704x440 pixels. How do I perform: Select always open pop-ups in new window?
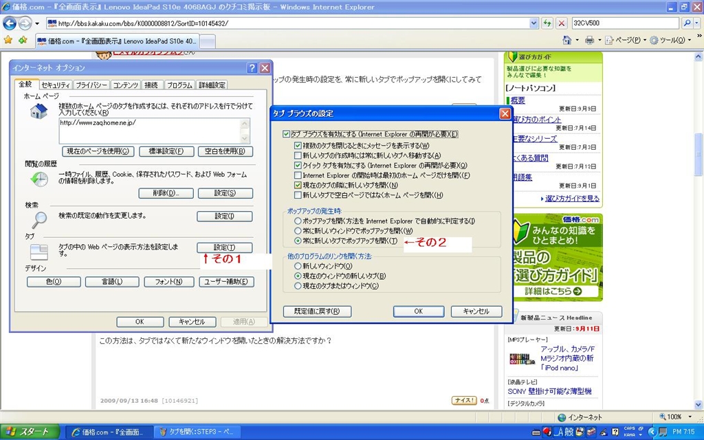[298, 231]
